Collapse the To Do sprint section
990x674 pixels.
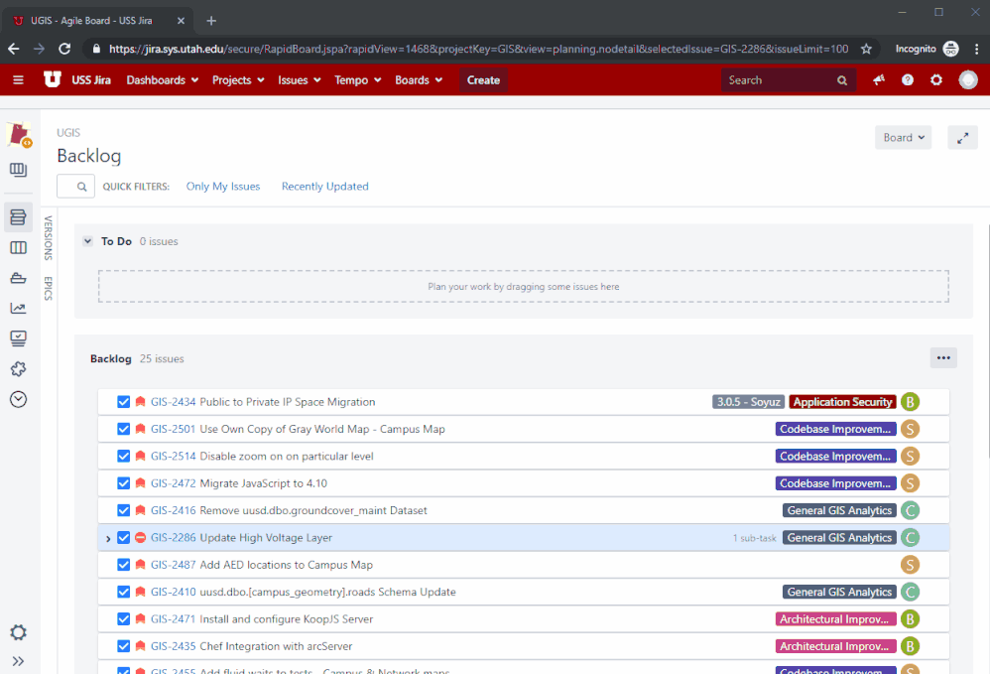87,241
